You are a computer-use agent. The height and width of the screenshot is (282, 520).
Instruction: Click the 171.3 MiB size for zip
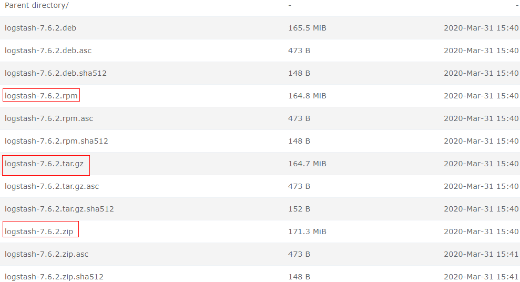(x=307, y=231)
